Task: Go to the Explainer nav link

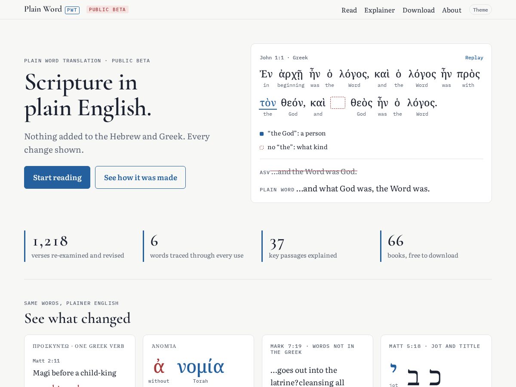Action: [x=379, y=10]
